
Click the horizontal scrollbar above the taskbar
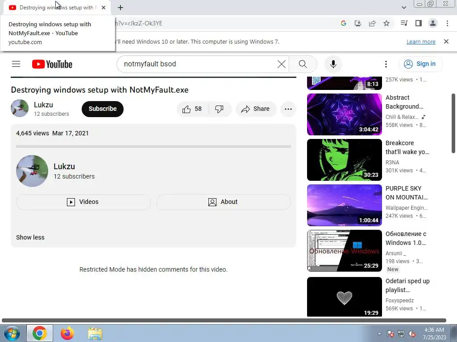click(x=224, y=320)
